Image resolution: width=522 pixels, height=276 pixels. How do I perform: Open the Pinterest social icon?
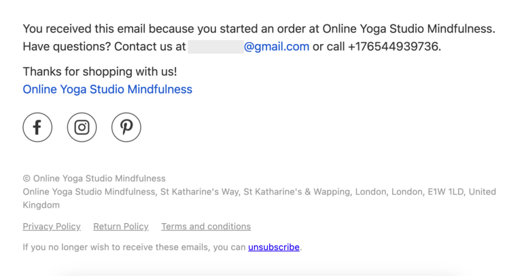coord(126,127)
